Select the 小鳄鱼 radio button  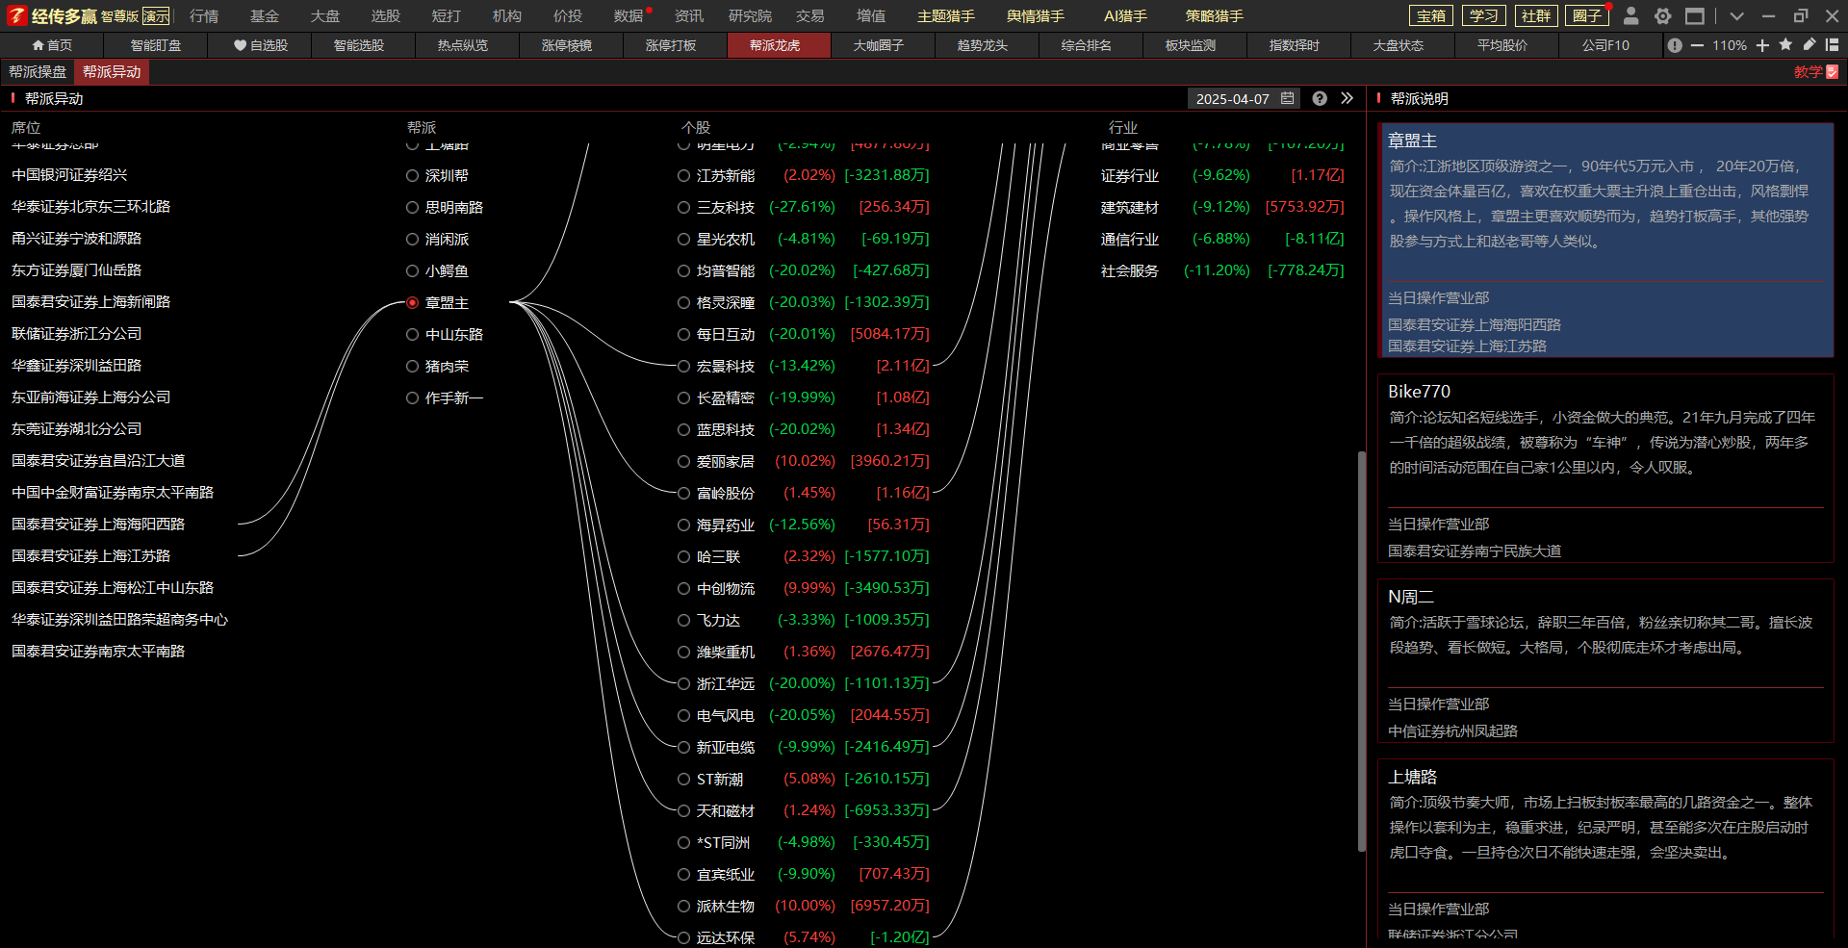412,270
